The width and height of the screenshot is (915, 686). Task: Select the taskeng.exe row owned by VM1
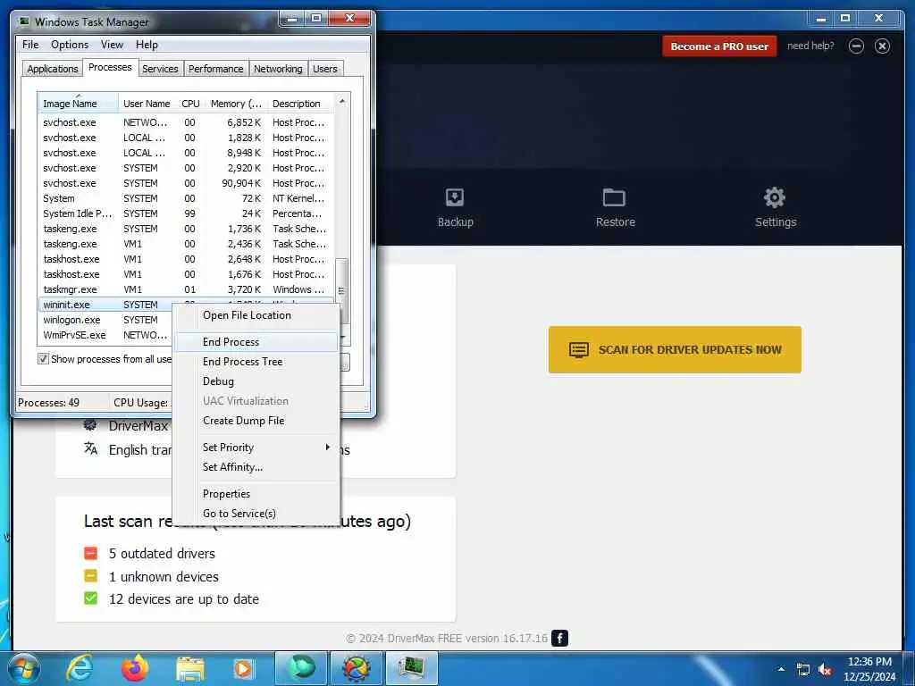point(187,244)
